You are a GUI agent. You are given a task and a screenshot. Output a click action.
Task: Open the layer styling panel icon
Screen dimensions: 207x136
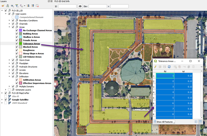3,6
